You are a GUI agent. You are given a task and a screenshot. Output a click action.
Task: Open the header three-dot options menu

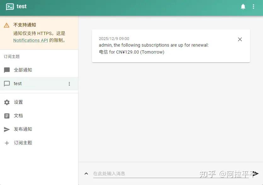coord(253,7)
